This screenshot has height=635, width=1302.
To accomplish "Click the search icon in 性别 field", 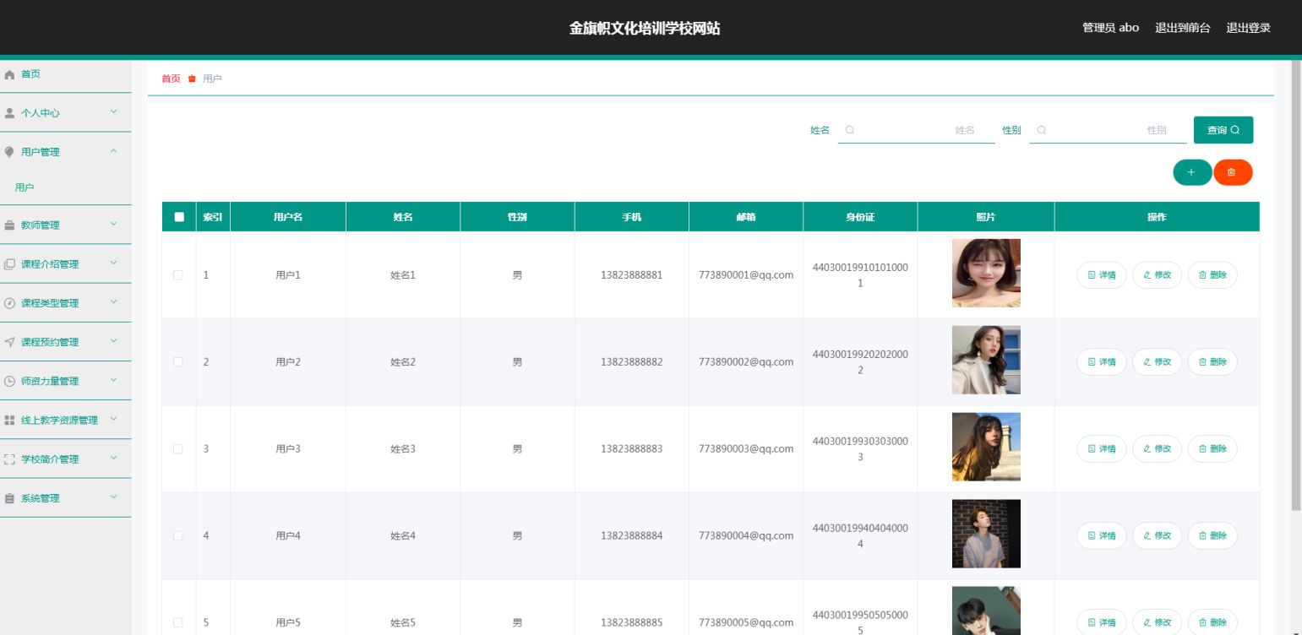I will 1042,130.
